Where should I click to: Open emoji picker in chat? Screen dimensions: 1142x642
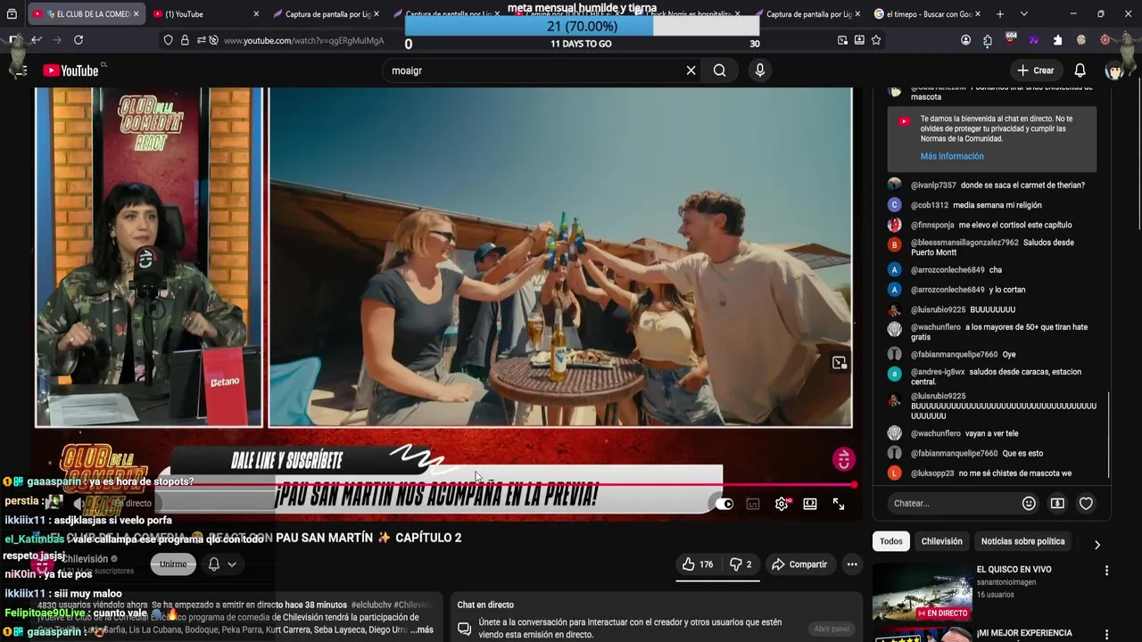point(1029,503)
